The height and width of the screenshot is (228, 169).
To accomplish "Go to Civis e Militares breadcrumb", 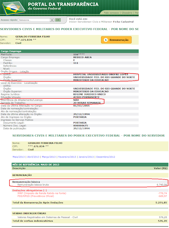I will [101, 22].
